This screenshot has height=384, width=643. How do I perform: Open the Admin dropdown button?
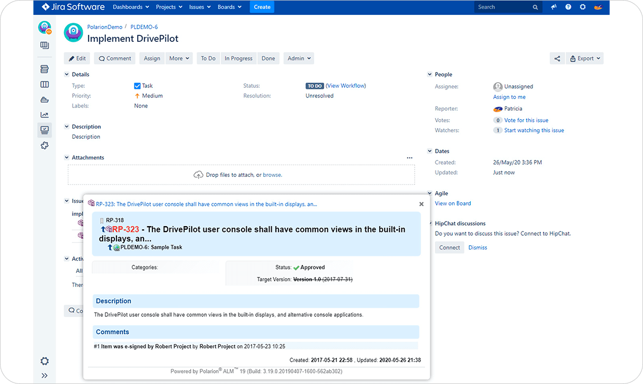(299, 58)
